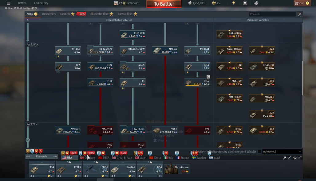The width and height of the screenshot is (316, 181).
Task: Toggle helicopter research by ground vehicles checkbox
Action: point(259,152)
